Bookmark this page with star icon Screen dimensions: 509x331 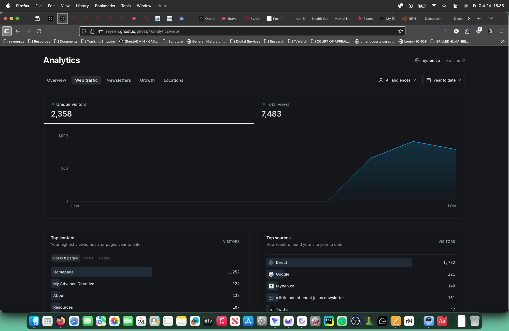click(401, 31)
